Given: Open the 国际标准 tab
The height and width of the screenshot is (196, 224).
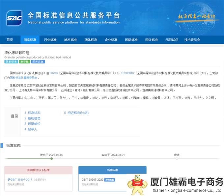Looking at the screenshot, I should (x=131, y=40).
